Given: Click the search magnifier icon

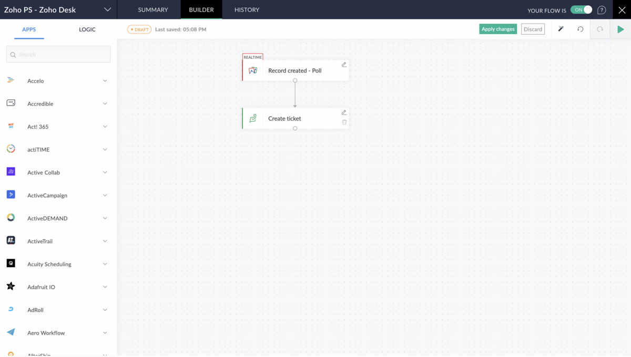Looking at the screenshot, I should point(13,55).
